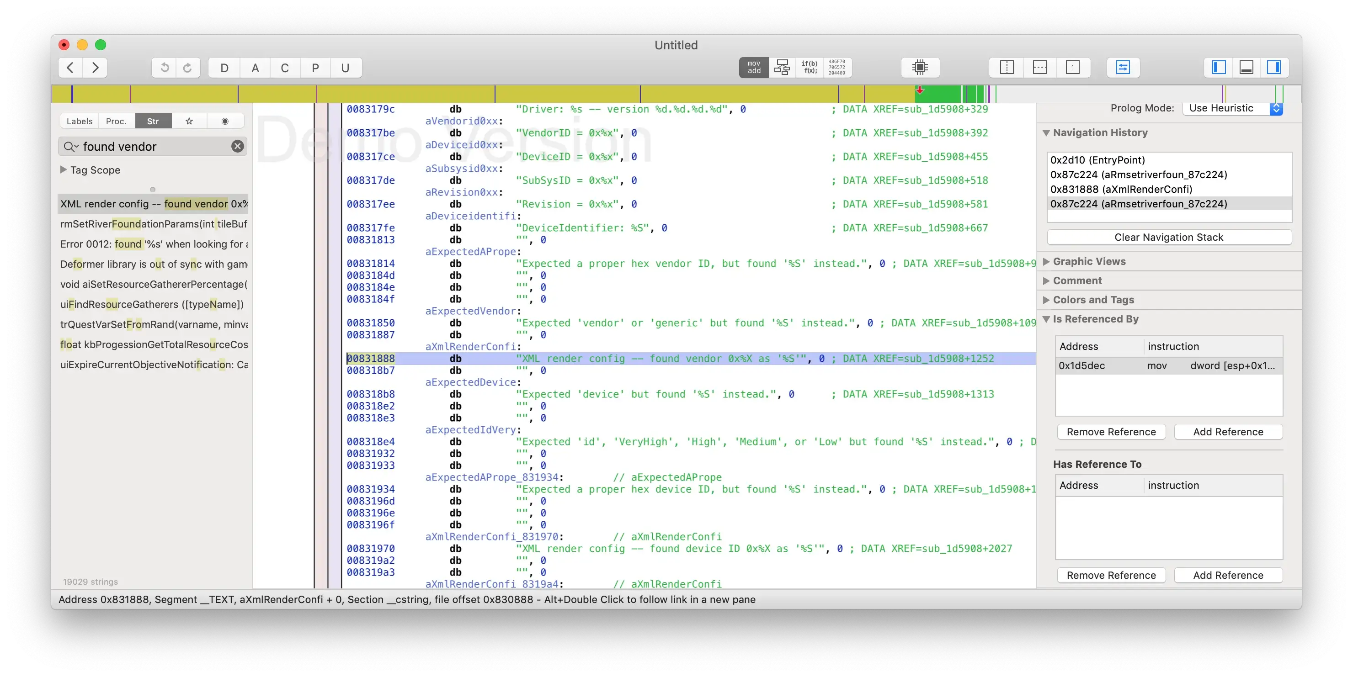
Task: Sort references by Address column header
Action: pyautogui.click(x=1100, y=346)
